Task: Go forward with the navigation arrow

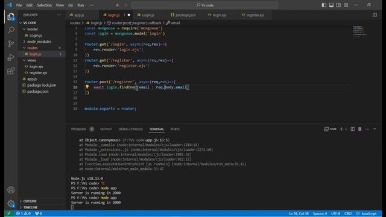Action: point(126,5)
